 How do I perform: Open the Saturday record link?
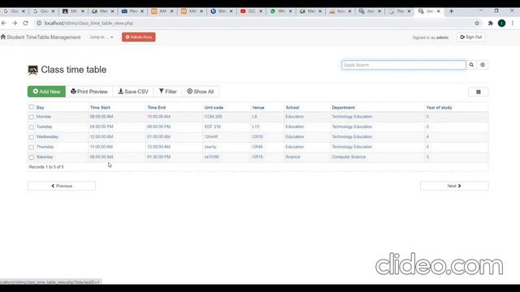tap(45, 157)
